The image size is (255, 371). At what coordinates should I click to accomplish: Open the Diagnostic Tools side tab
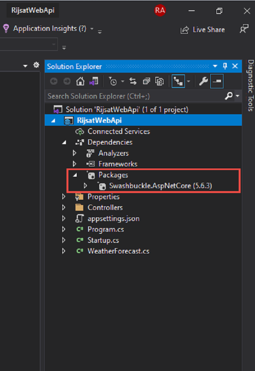[x=250, y=85]
